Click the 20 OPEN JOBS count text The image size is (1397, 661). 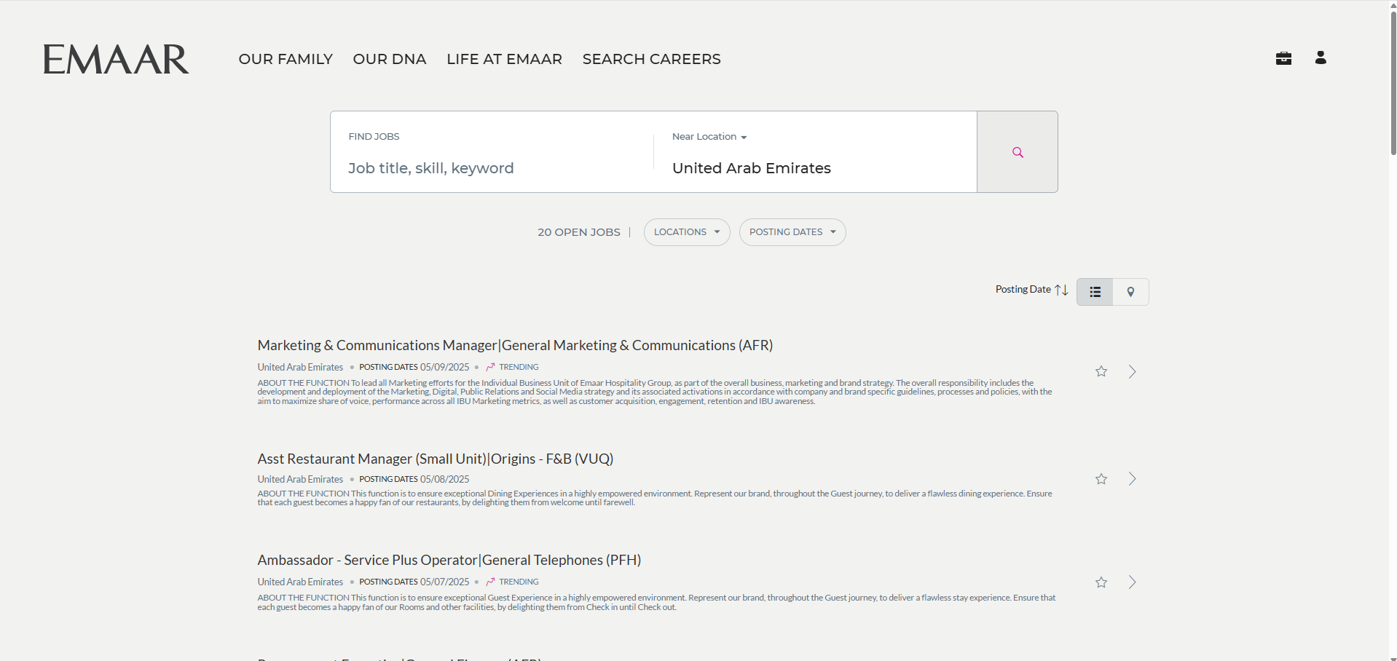click(579, 232)
